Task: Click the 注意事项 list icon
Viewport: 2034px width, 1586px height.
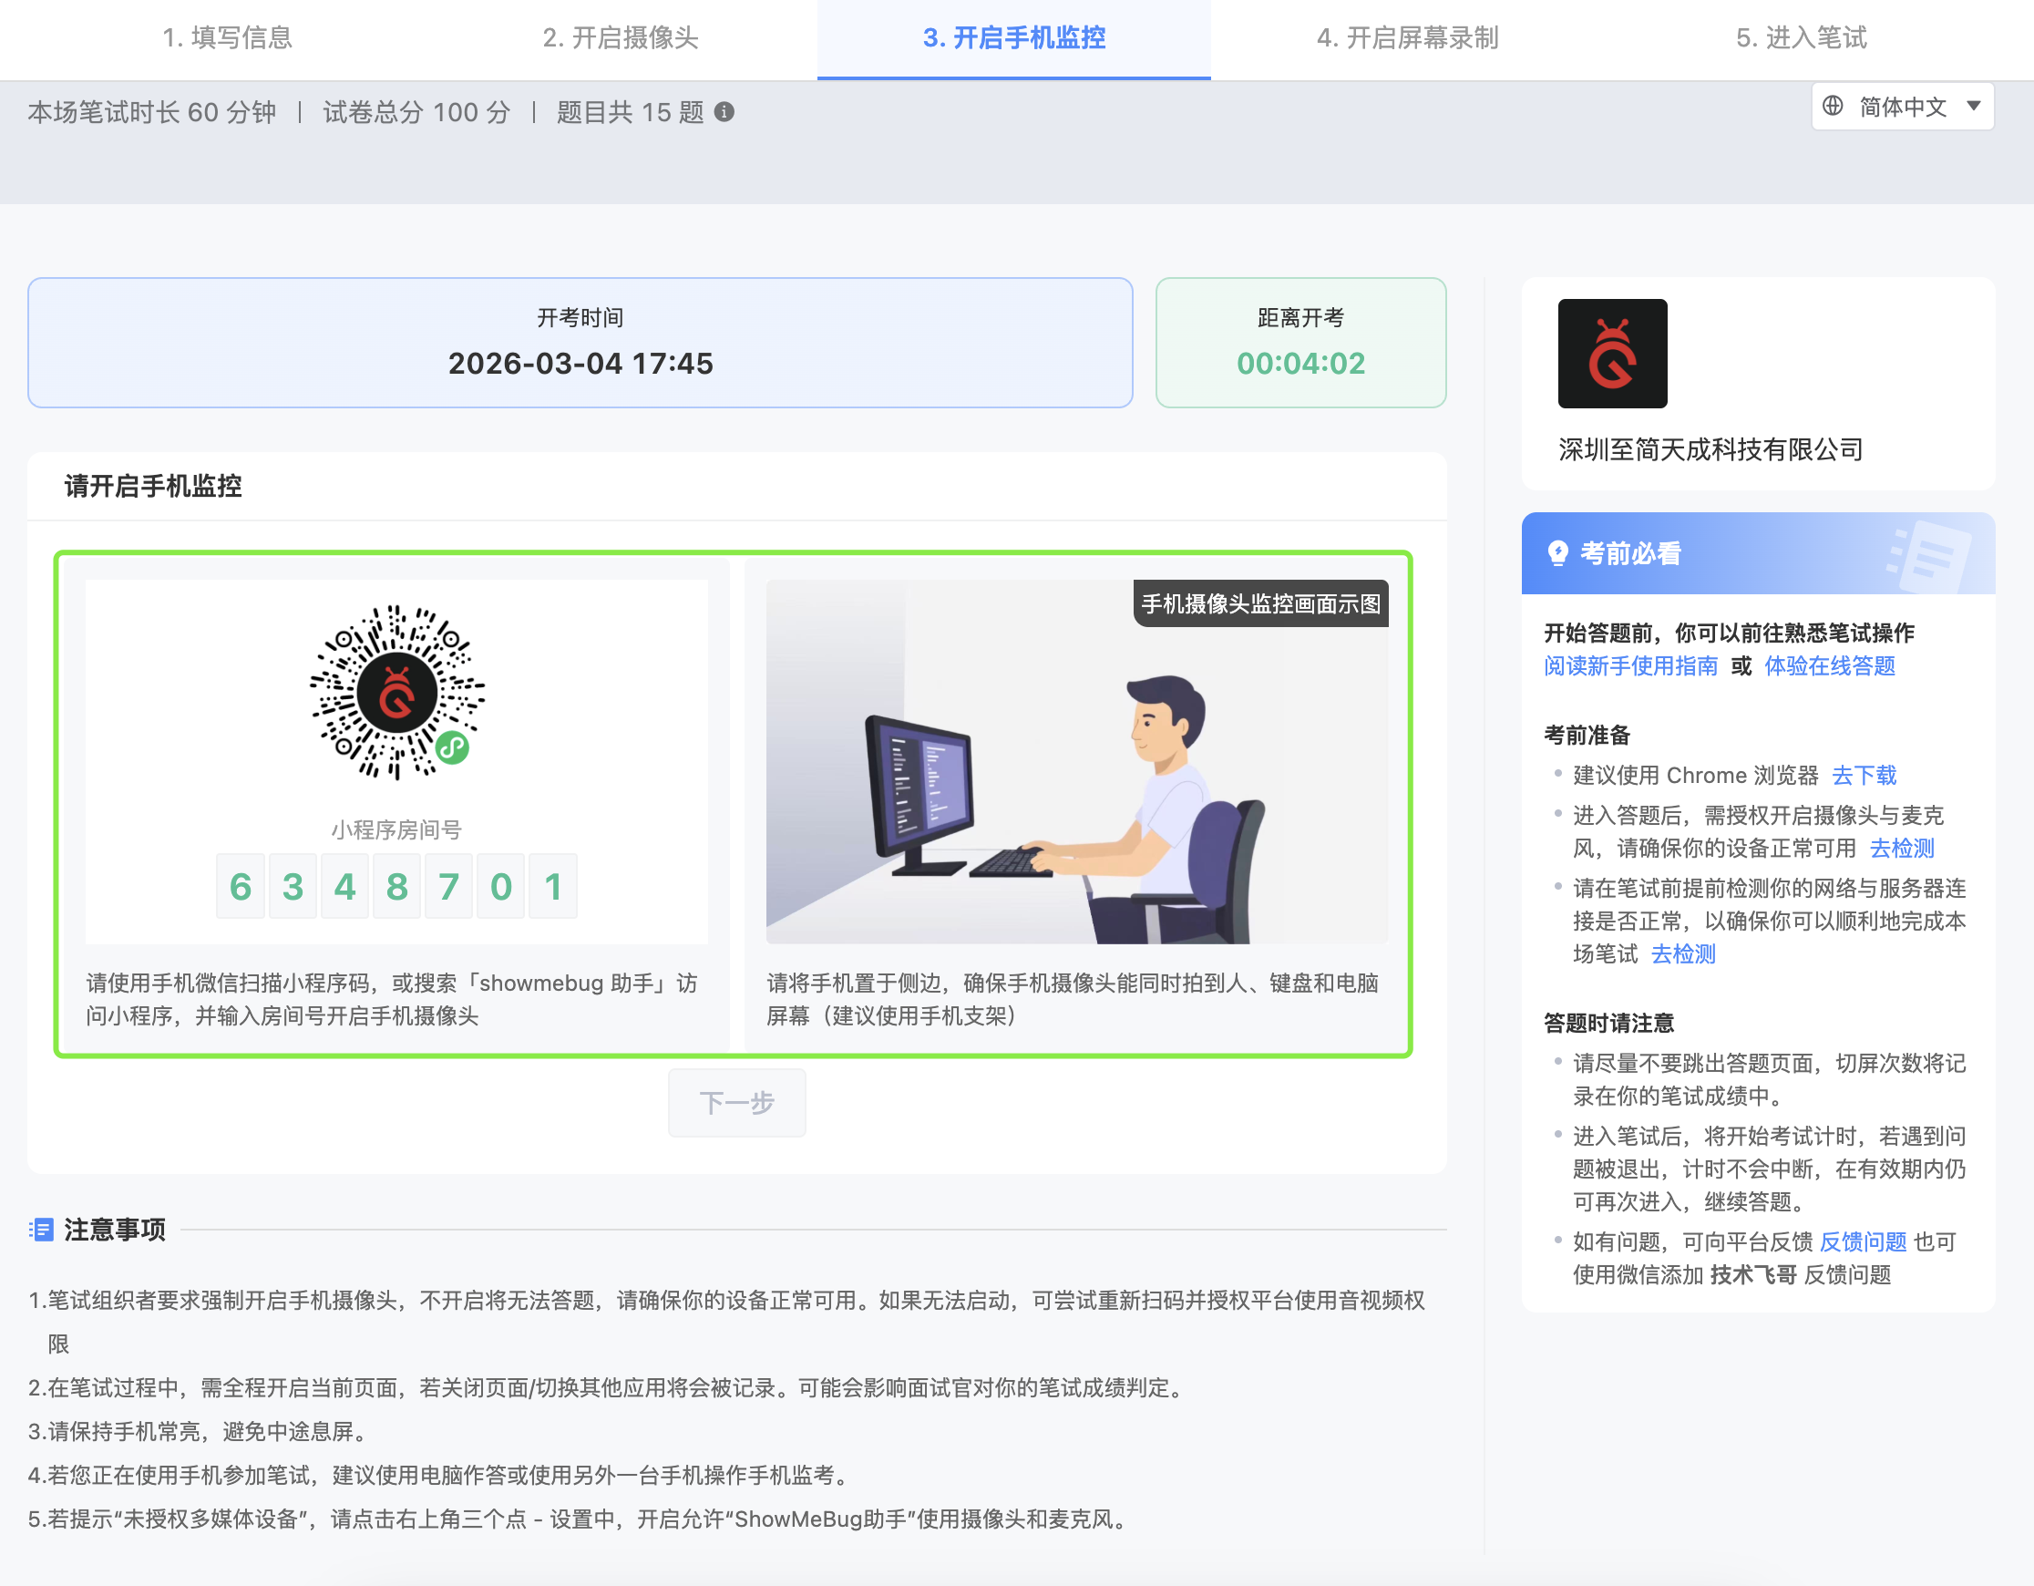Action: (x=41, y=1230)
